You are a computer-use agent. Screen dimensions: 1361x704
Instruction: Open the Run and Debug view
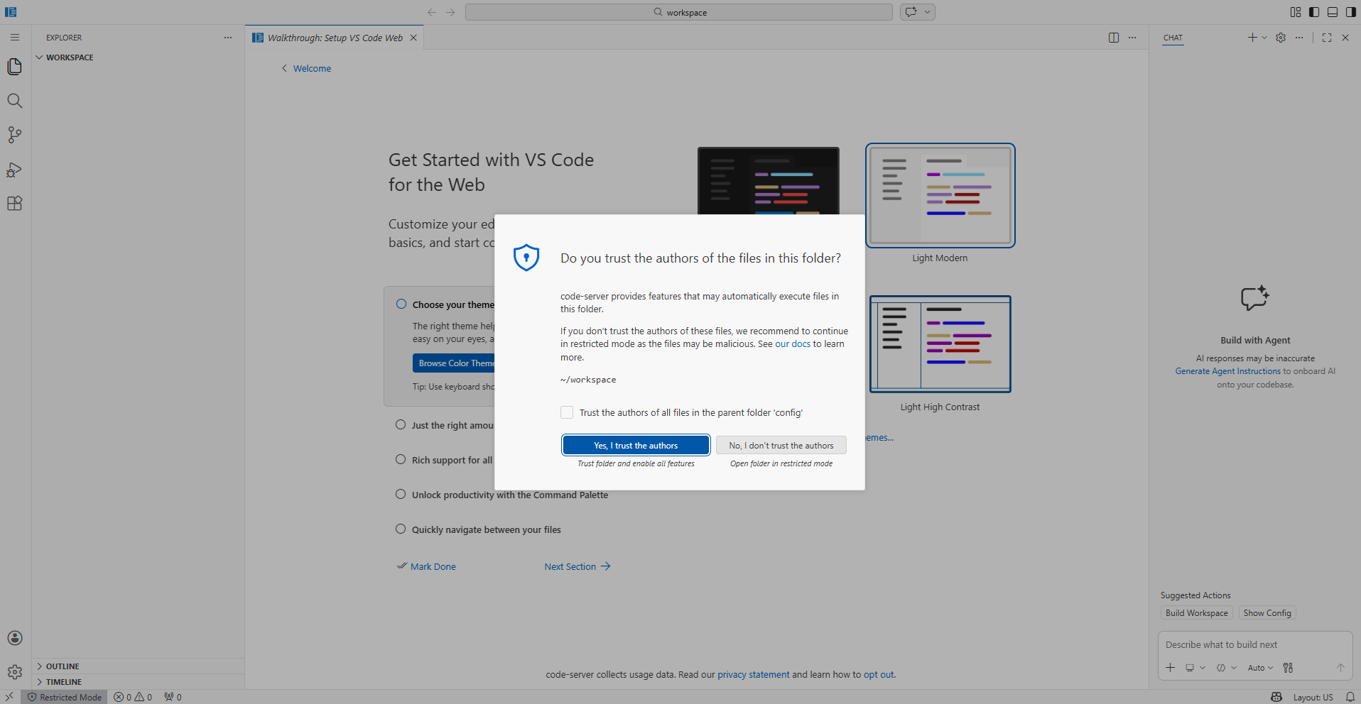tap(15, 170)
